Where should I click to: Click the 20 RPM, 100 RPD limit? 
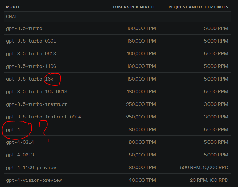tap(209, 180)
